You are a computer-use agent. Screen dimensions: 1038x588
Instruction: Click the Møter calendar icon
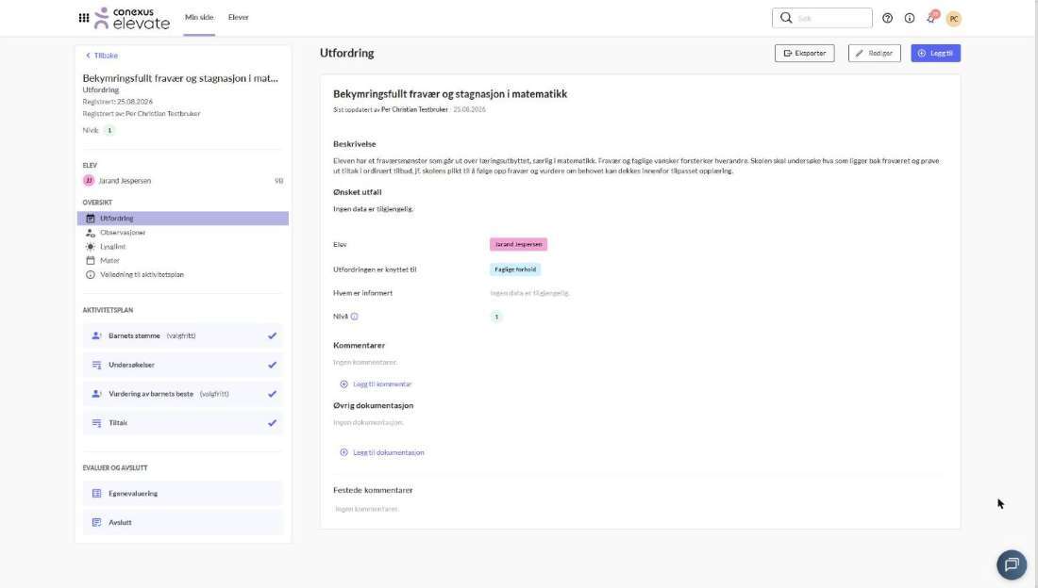tap(91, 261)
